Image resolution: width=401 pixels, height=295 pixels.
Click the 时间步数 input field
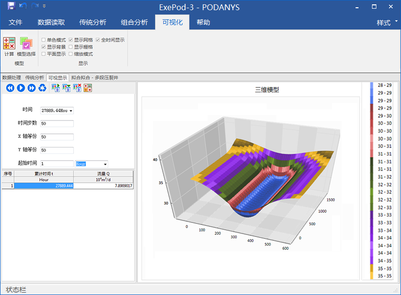pos(57,123)
